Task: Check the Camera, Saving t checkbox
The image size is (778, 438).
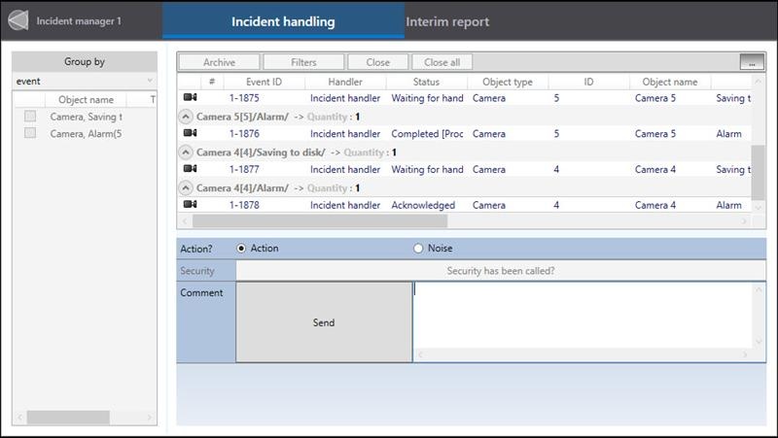Action: coord(30,116)
